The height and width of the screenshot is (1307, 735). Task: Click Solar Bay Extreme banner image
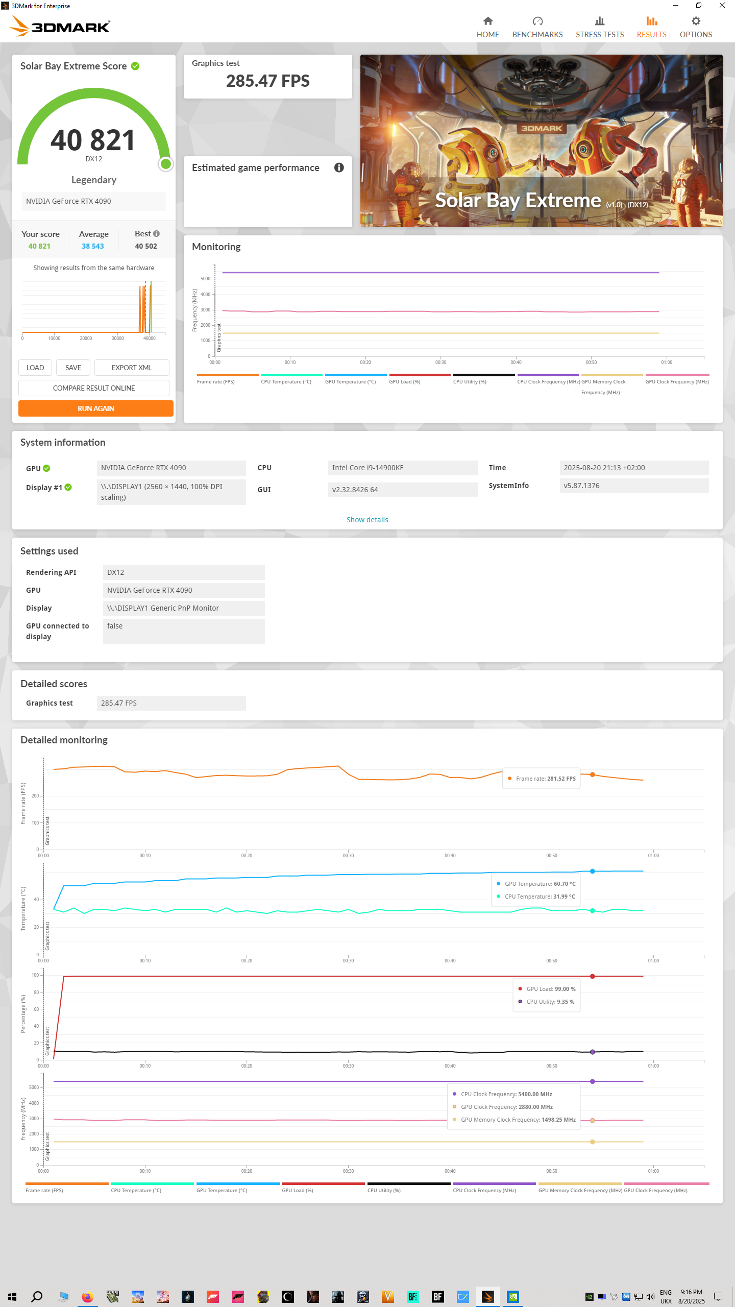click(541, 141)
